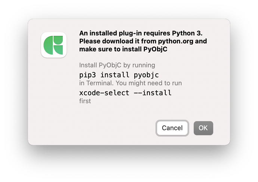This screenshot has width=258, height=182.
Task: Click 'Python 3.' in the heading
Action: 187,33
